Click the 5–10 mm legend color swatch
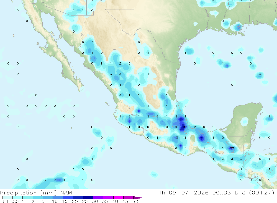This screenshot has height=203, width=277. coord(48,197)
